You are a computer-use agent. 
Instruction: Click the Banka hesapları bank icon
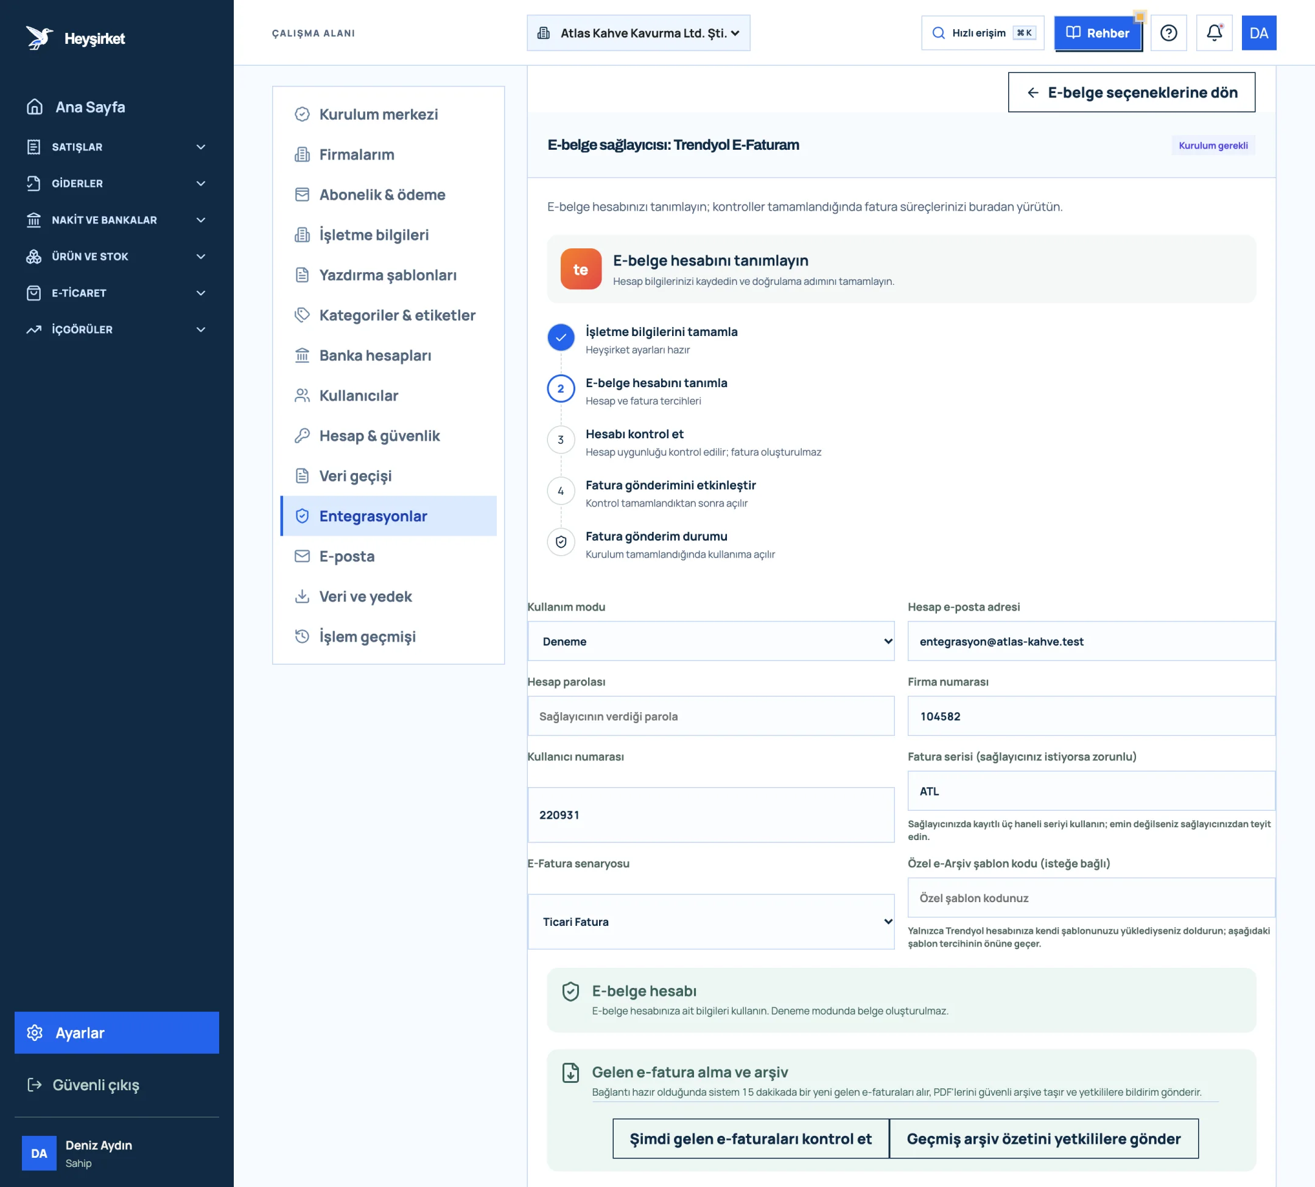point(302,355)
